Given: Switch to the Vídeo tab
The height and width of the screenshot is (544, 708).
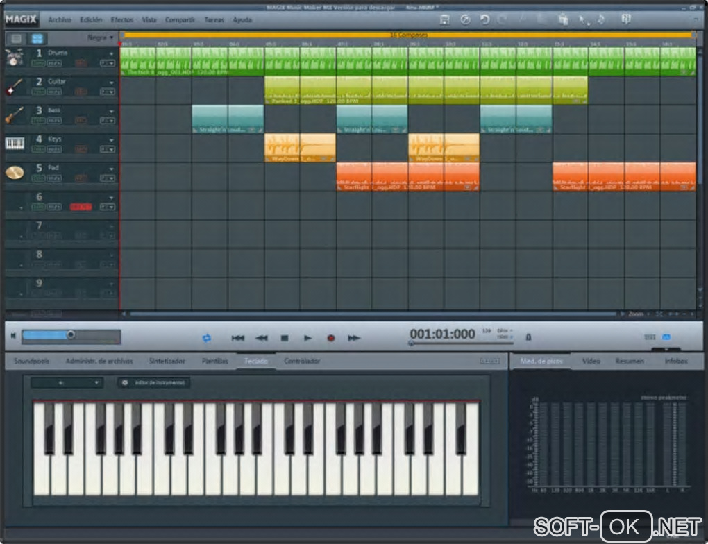Looking at the screenshot, I should [x=591, y=361].
